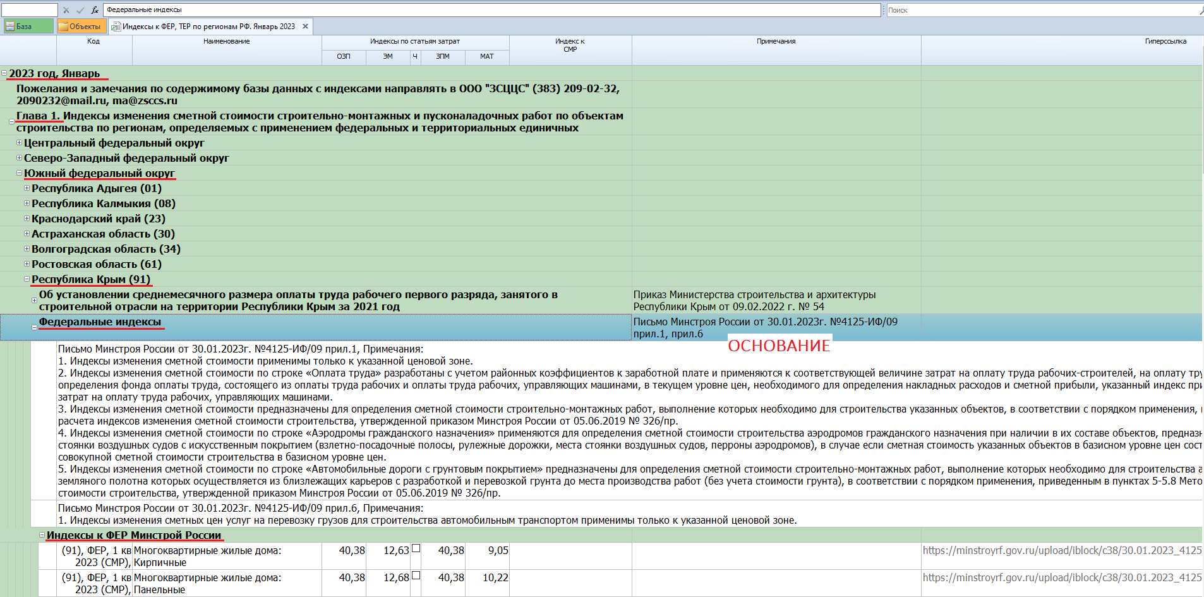
Task: Click the ЗПМ column header
Action: tap(443, 57)
